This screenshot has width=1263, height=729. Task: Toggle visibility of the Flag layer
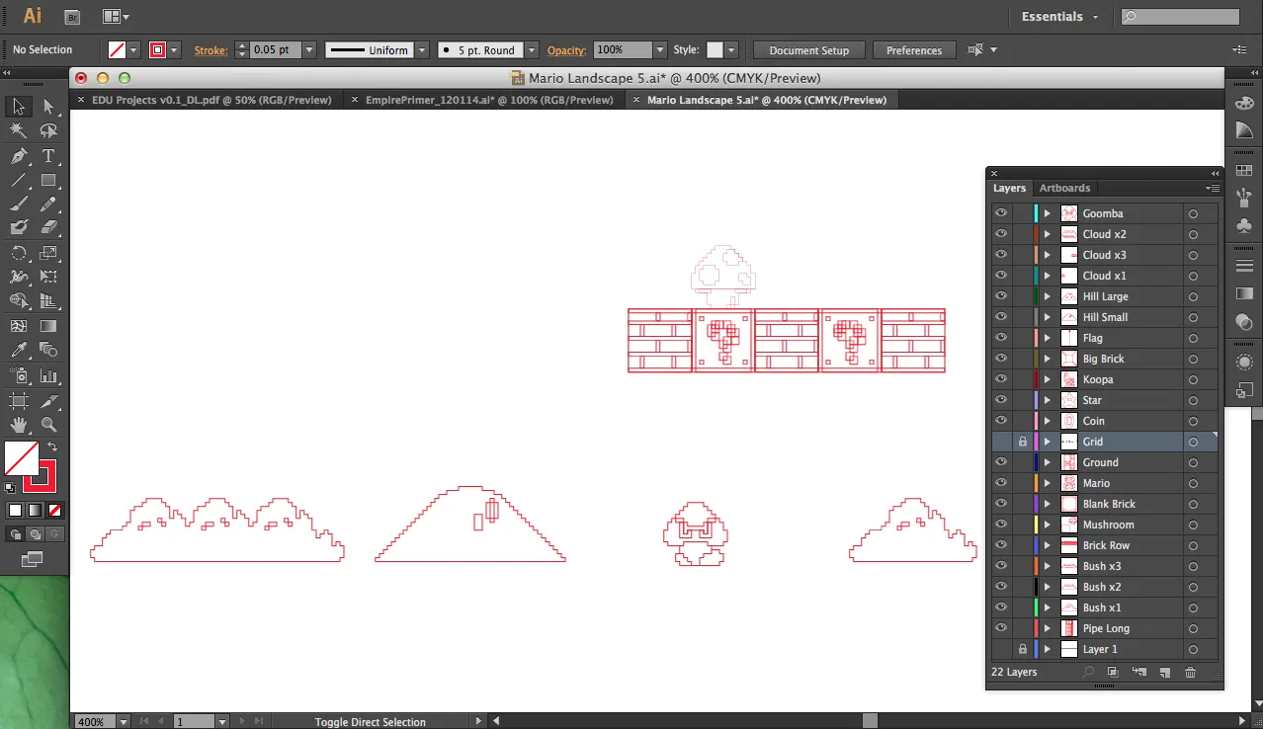(x=1001, y=338)
